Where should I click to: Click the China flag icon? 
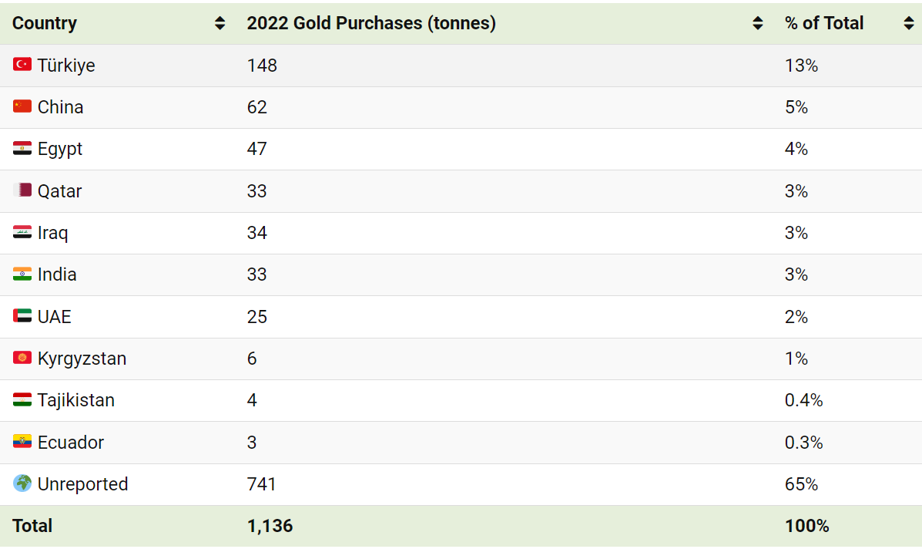click(x=22, y=106)
